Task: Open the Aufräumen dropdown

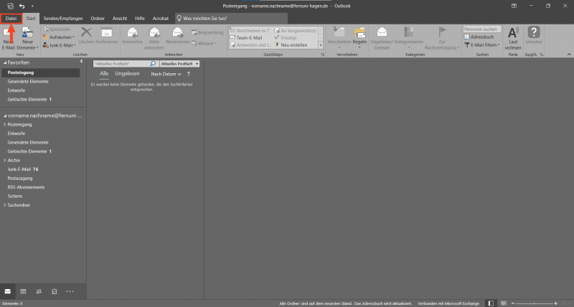Action: (59, 37)
